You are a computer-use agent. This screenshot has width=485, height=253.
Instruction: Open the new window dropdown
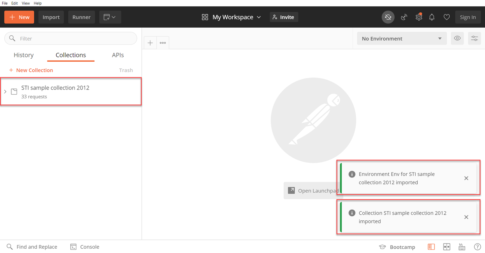110,17
